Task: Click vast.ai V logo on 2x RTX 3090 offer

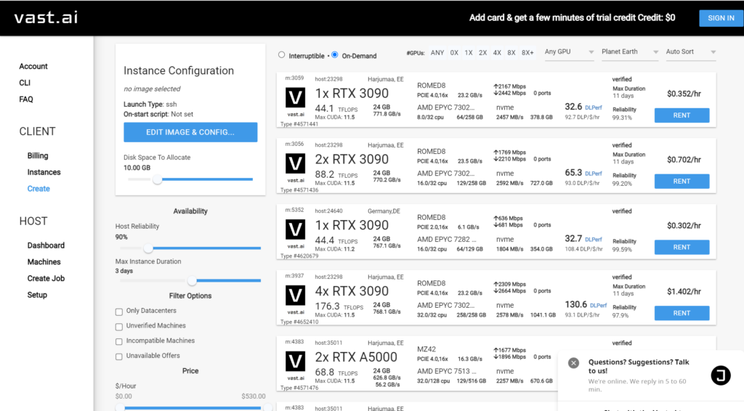Action: (x=295, y=164)
